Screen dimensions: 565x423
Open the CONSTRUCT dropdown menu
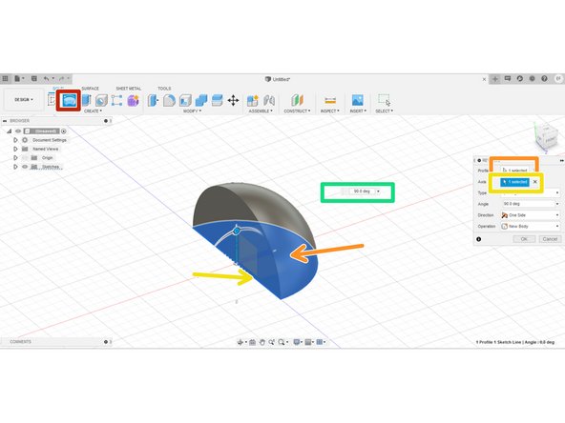pos(297,111)
